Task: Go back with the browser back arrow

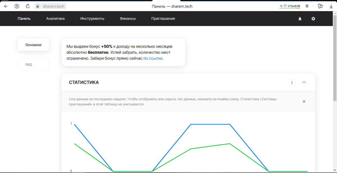Action: [6, 6]
